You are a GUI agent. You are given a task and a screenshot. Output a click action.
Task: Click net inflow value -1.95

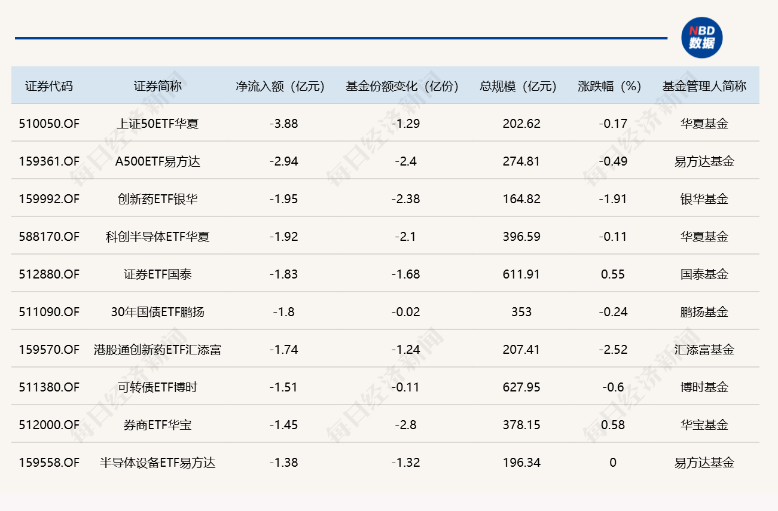pos(283,199)
